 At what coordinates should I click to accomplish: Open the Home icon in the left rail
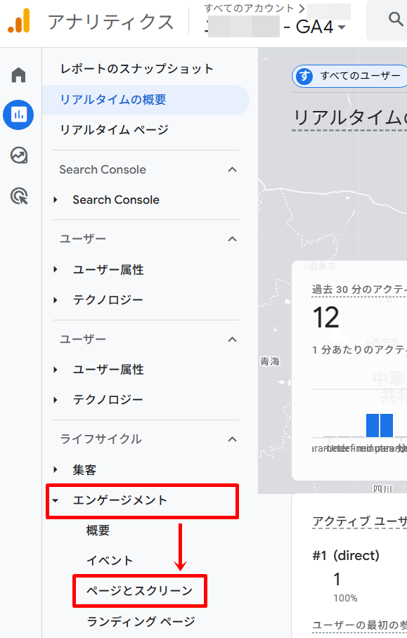click(x=18, y=73)
